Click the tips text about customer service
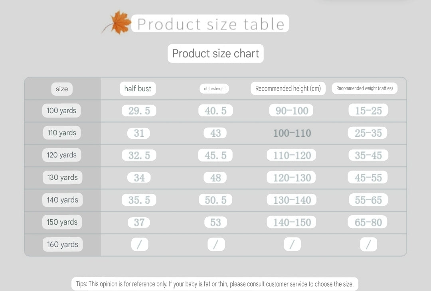431x291 pixels. click(215, 284)
